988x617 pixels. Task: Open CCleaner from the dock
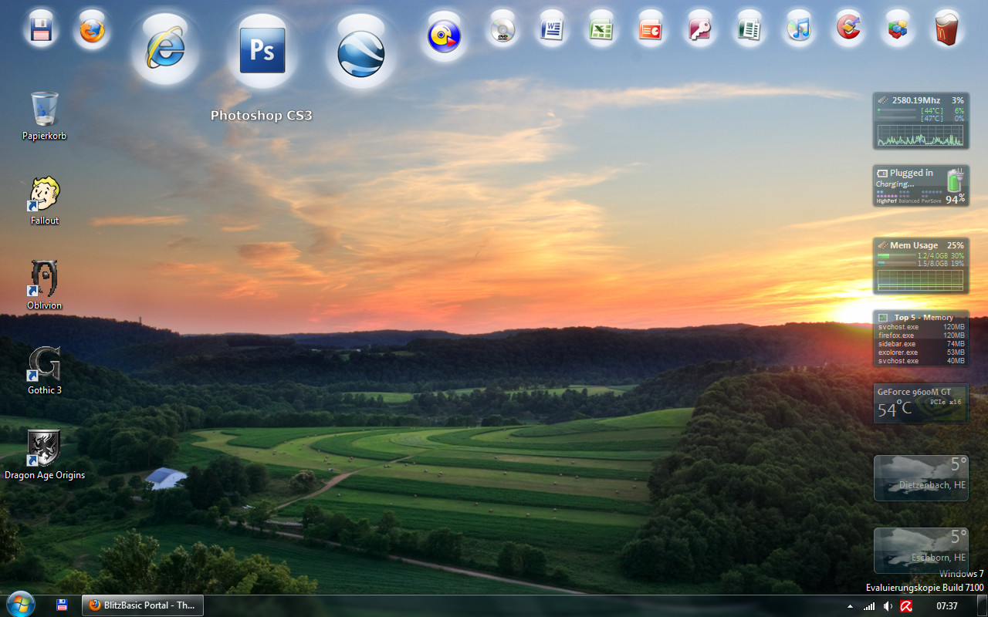(x=848, y=29)
